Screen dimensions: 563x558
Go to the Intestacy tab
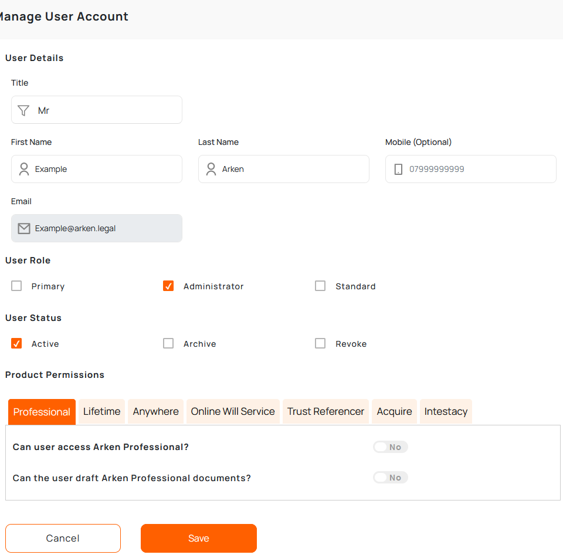tap(446, 411)
